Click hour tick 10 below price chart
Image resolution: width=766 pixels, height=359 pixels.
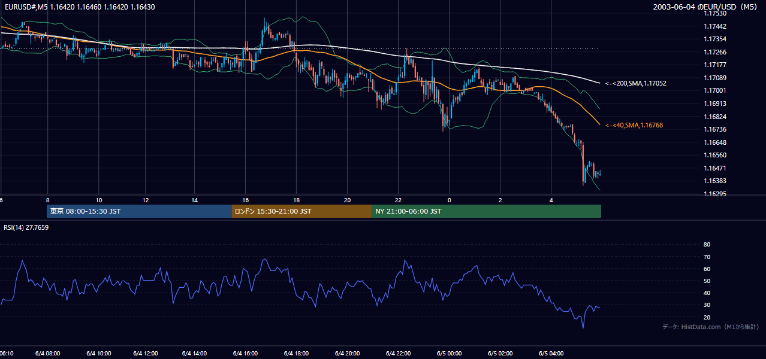(x=99, y=200)
